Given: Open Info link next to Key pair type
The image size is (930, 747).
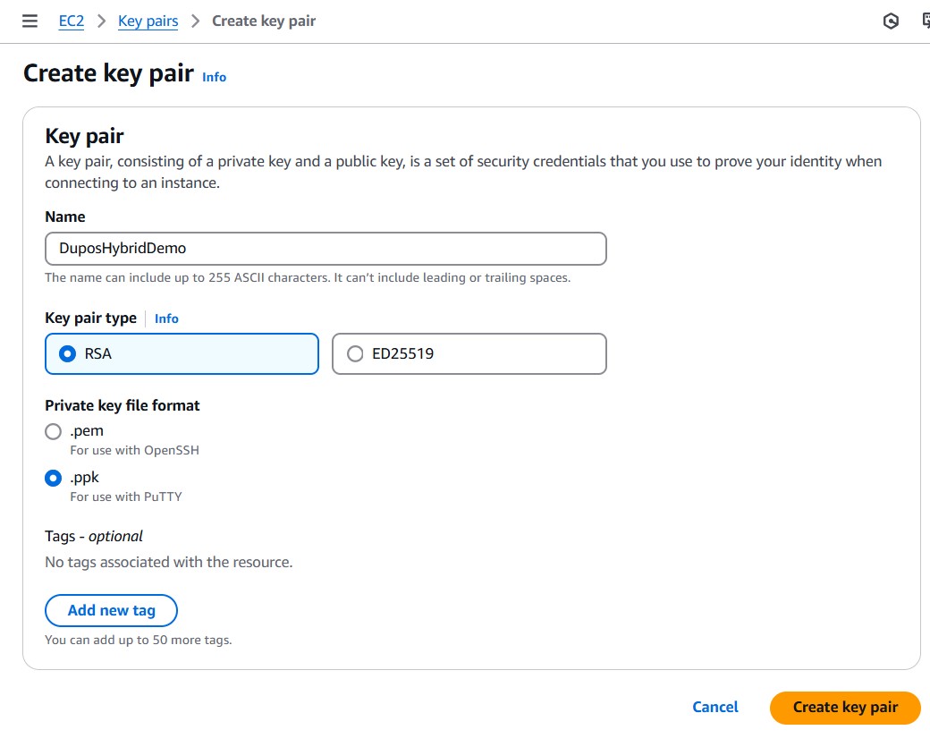Looking at the screenshot, I should coord(166,318).
